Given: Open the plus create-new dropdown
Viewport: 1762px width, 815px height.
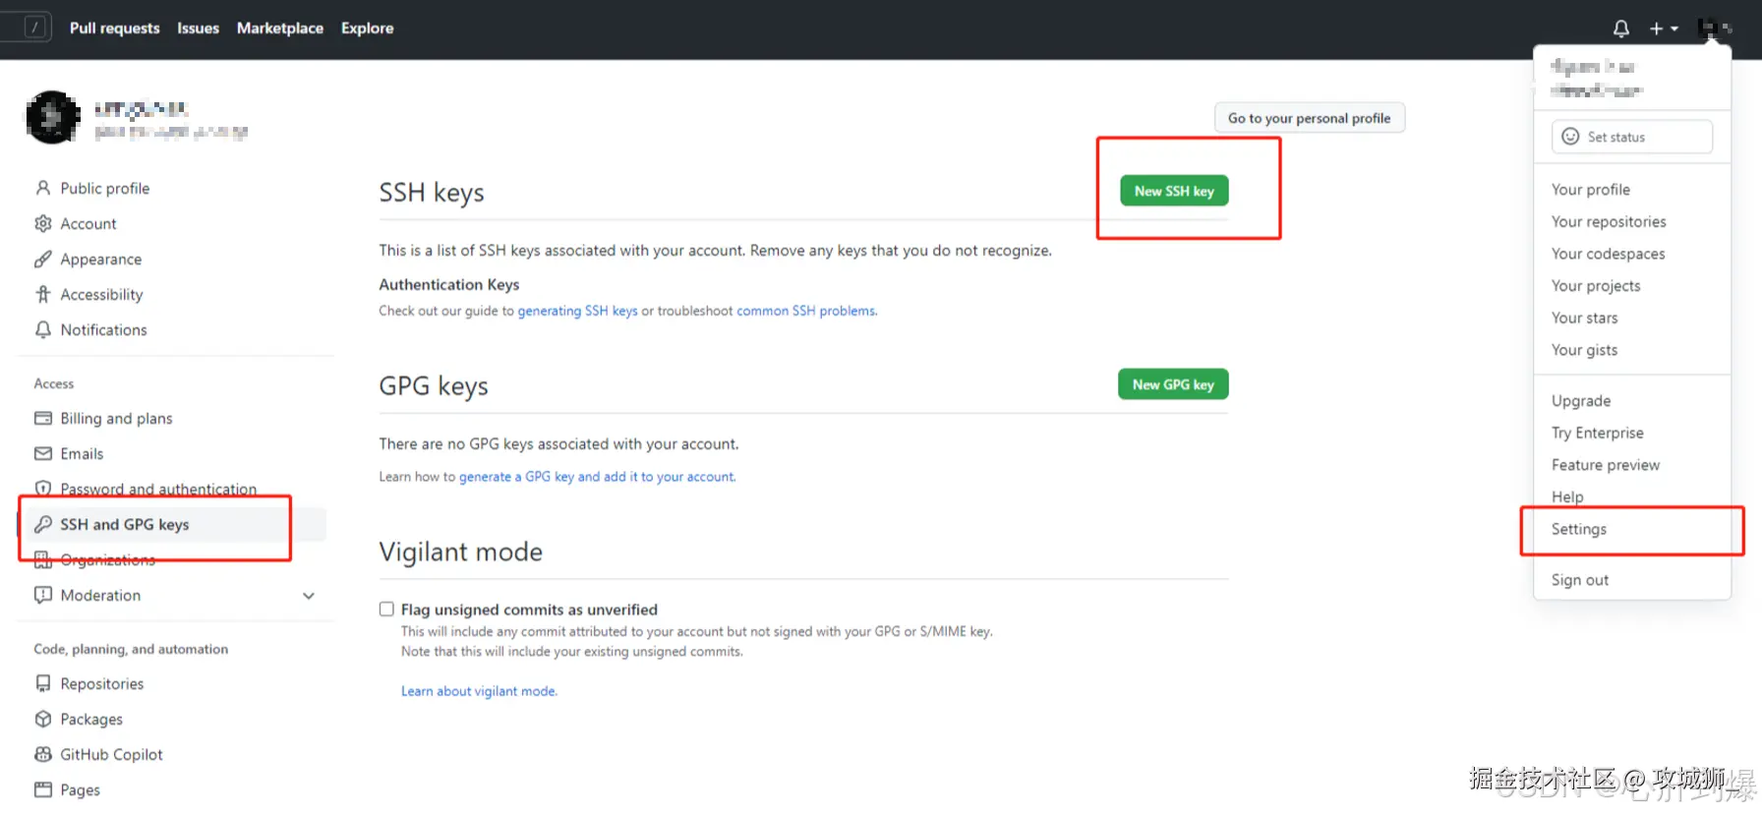Looking at the screenshot, I should point(1664,29).
